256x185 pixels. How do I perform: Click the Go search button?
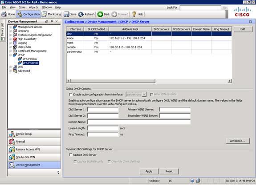(225, 8)
